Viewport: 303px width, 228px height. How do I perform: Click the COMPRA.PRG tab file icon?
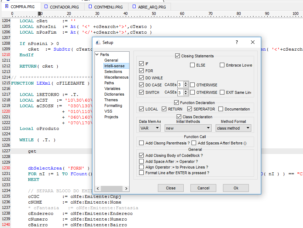[x=7, y=6]
